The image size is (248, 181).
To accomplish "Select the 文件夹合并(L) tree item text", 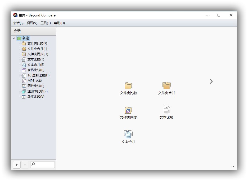I will tap(37, 49).
